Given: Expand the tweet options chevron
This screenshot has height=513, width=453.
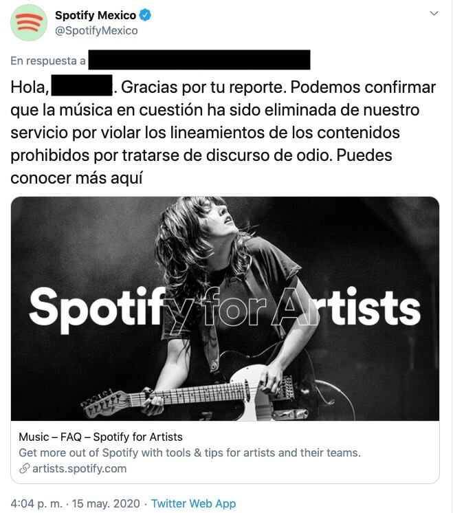Looking at the screenshot, I should [434, 14].
